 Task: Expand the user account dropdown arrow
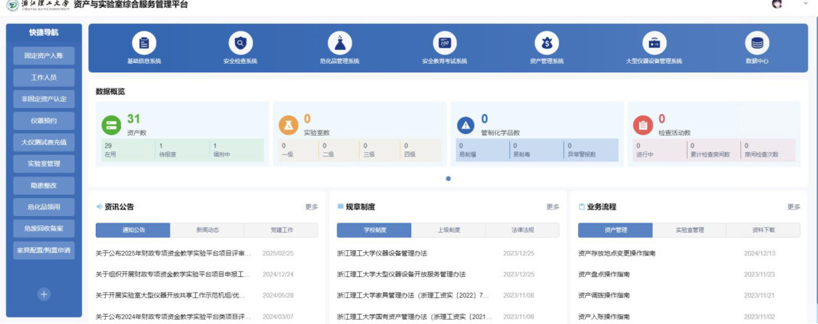[805, 3]
